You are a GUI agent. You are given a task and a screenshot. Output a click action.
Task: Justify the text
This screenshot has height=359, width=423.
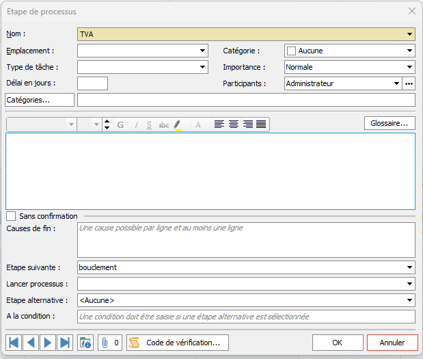(x=261, y=124)
